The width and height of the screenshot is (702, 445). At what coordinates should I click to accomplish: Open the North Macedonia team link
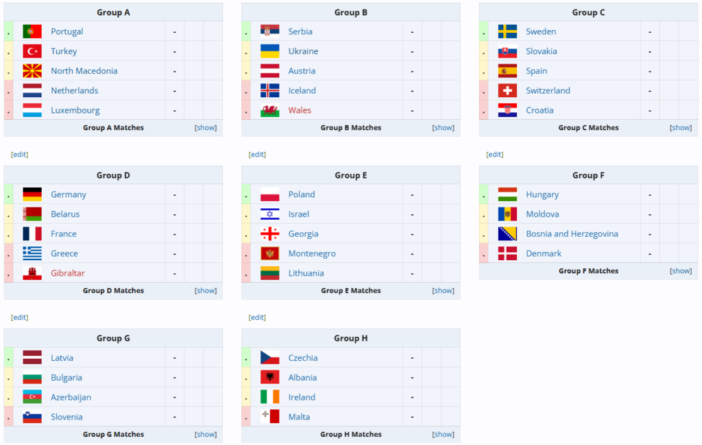(x=84, y=71)
